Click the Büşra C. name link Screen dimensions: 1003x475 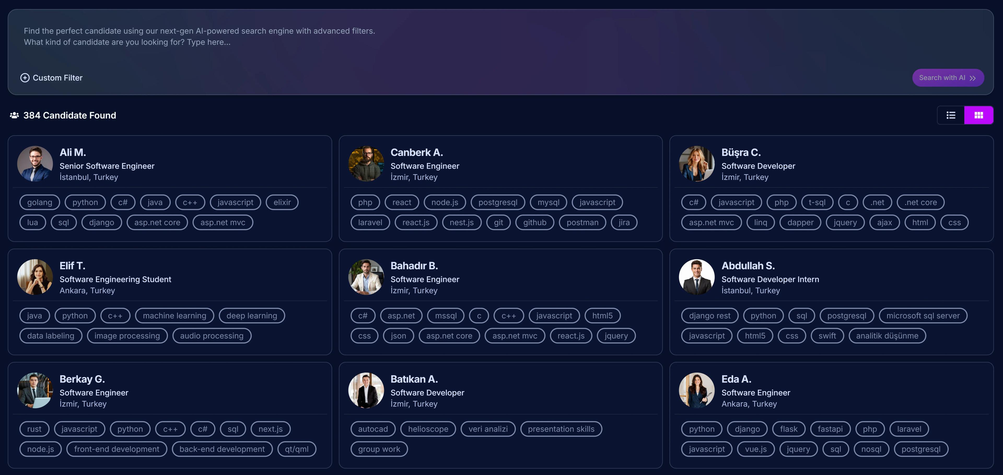coord(741,152)
